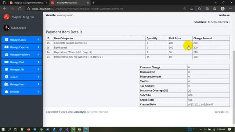Screen dimensions: 235x132
Task: Reload the page with refresh icon
Action: point(20,9)
